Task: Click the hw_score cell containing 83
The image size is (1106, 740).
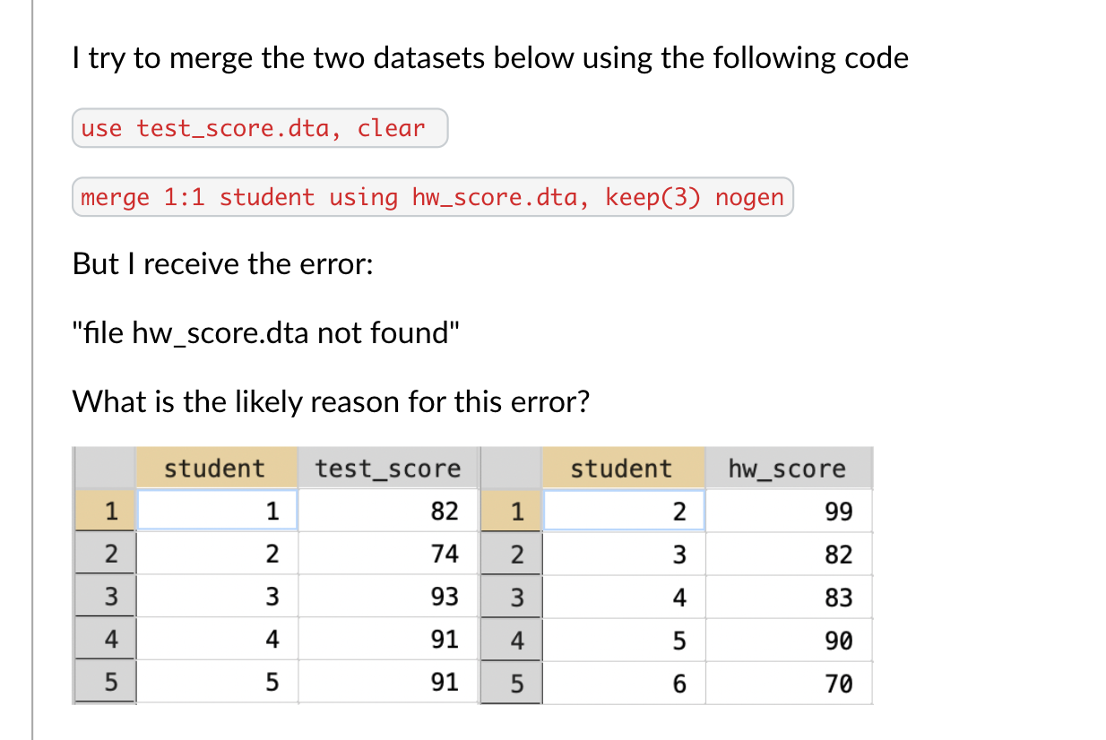Action: tap(789, 597)
